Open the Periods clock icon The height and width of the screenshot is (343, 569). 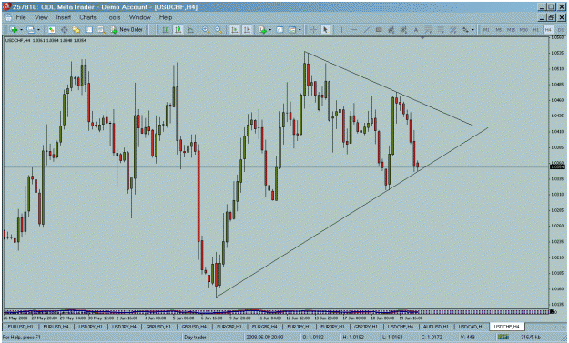pyautogui.click(x=279, y=30)
